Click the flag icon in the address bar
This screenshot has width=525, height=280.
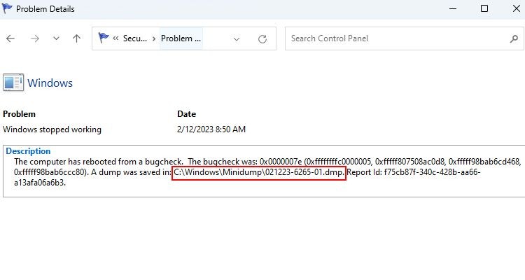103,38
